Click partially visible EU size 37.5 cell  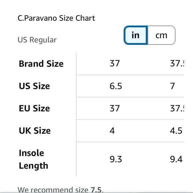(x=177, y=108)
